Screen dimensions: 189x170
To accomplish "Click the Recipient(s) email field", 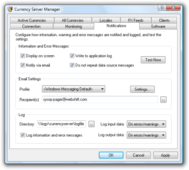I will 100,100.
